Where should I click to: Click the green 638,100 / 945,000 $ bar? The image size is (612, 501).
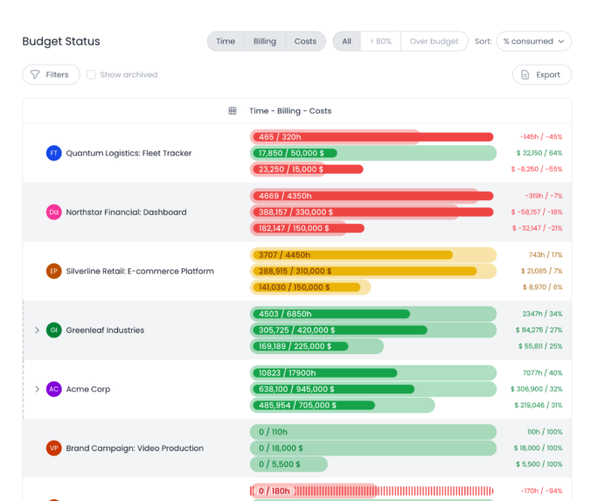[373, 389]
